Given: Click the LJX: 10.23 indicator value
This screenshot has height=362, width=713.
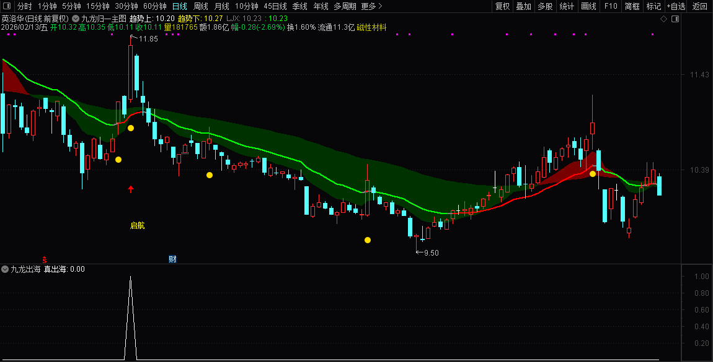Looking at the screenshot, I should point(244,19).
